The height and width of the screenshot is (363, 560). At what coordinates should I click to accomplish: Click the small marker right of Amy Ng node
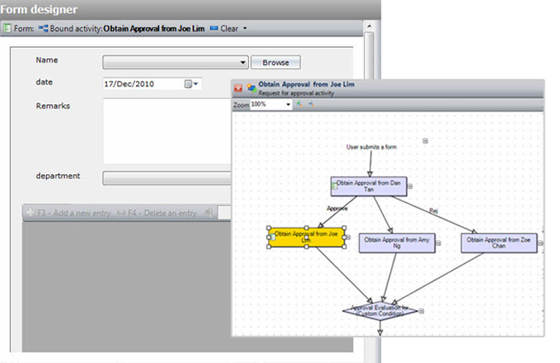[439, 243]
